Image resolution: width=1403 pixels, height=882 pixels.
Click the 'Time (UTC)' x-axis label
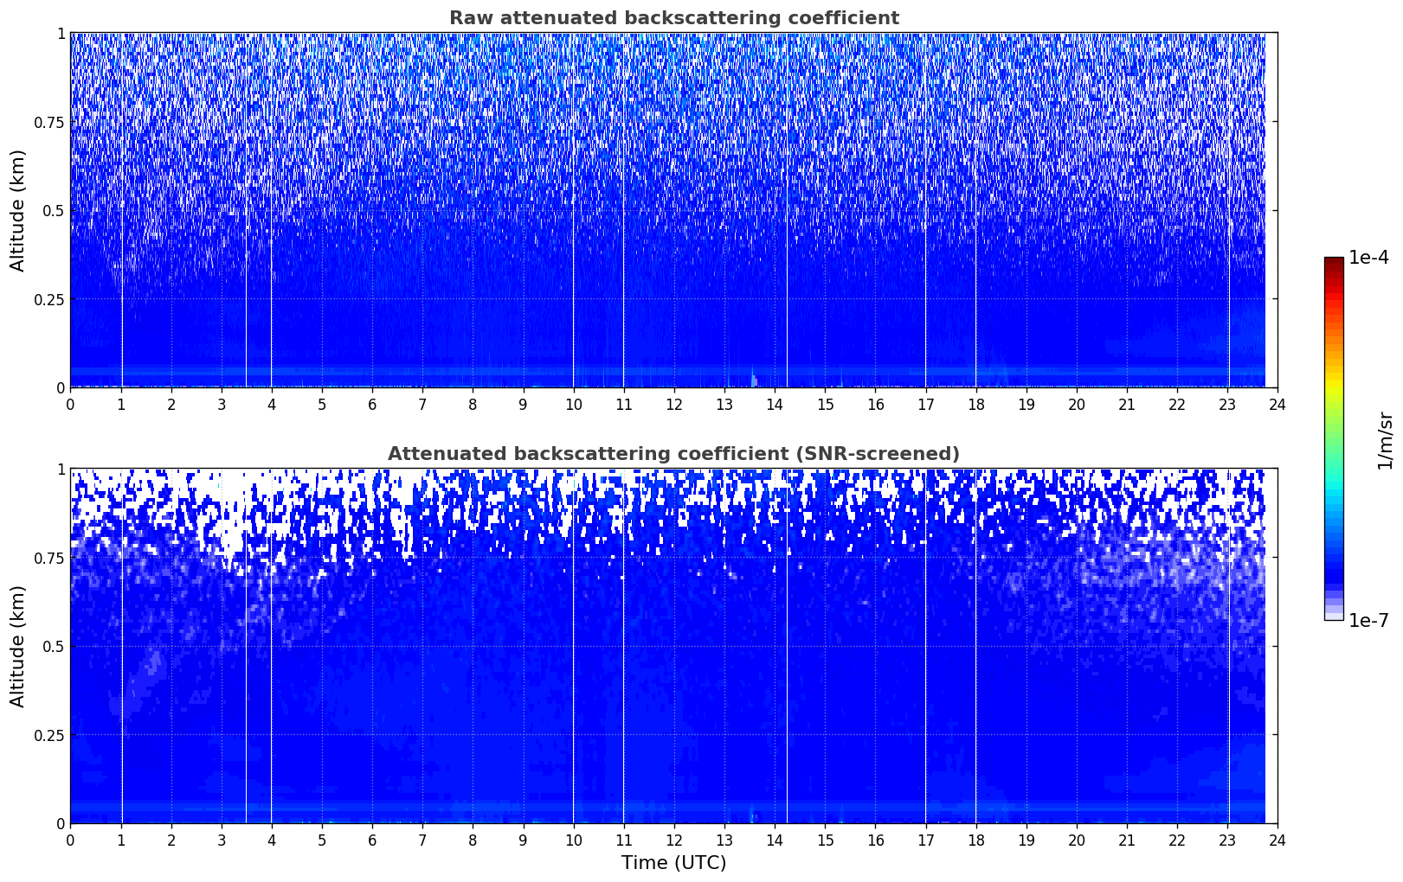(x=673, y=863)
